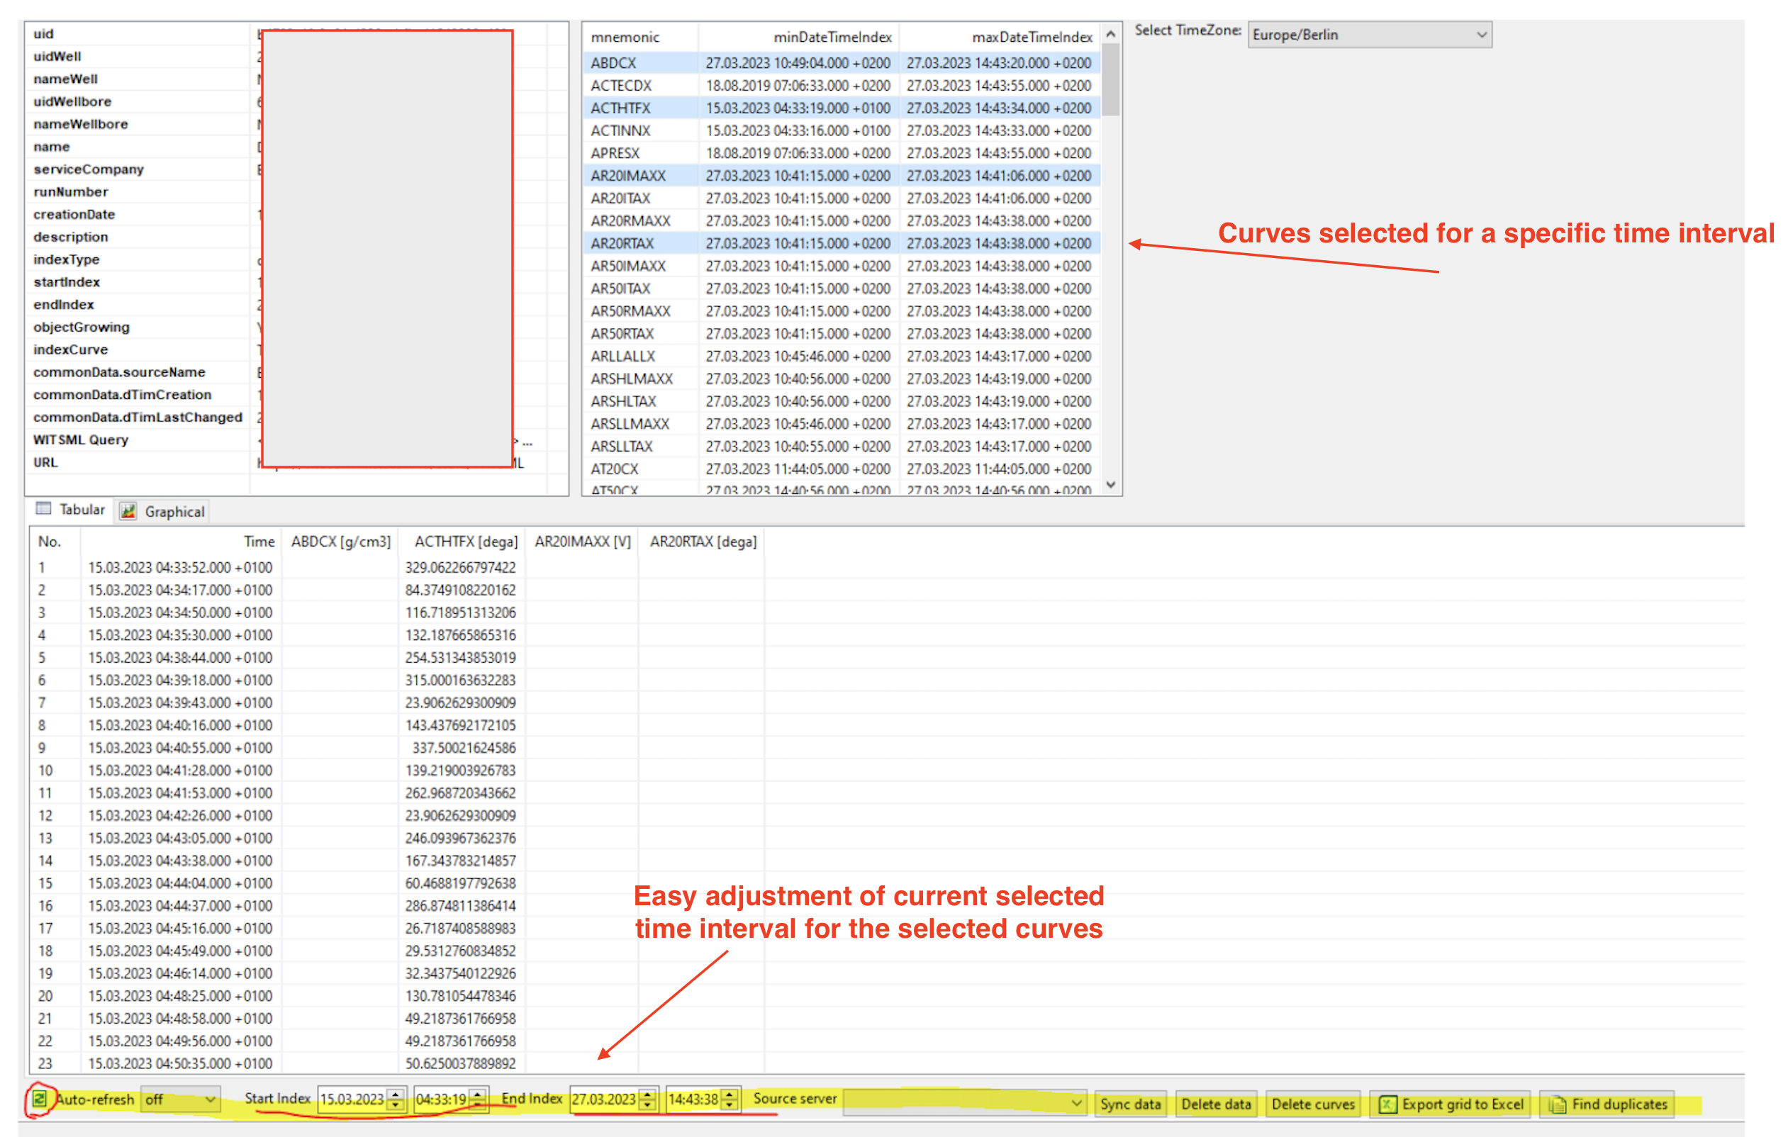Image resolution: width=1788 pixels, height=1137 pixels.
Task: Open the Select TimeZone dropdown
Action: click(1478, 34)
